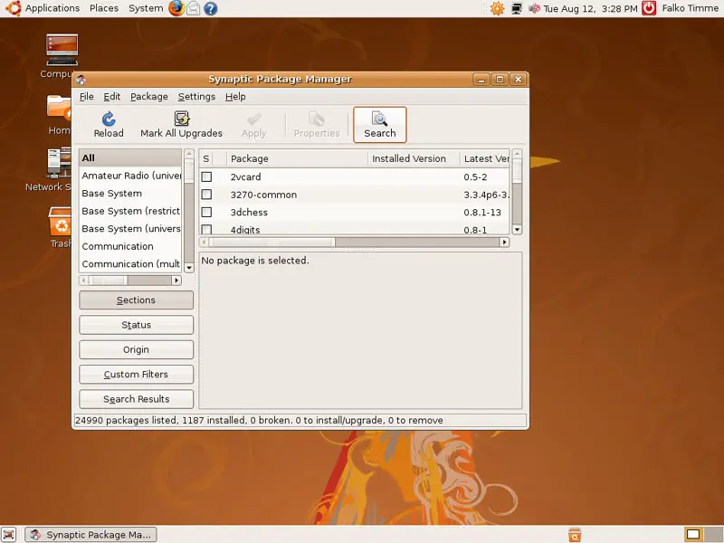Click the package list vertical scrollbar thumb
The height and width of the screenshot is (543, 724).
517,172
